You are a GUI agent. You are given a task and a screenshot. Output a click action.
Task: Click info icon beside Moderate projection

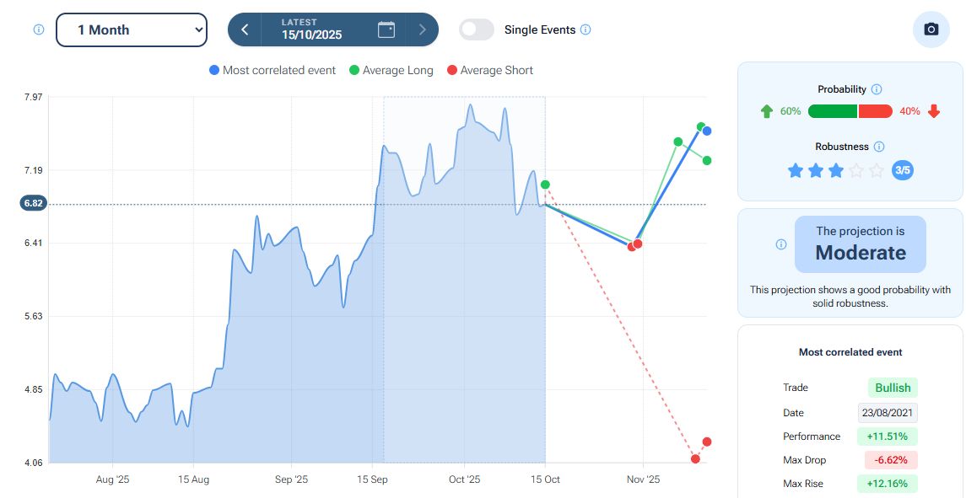coord(780,244)
